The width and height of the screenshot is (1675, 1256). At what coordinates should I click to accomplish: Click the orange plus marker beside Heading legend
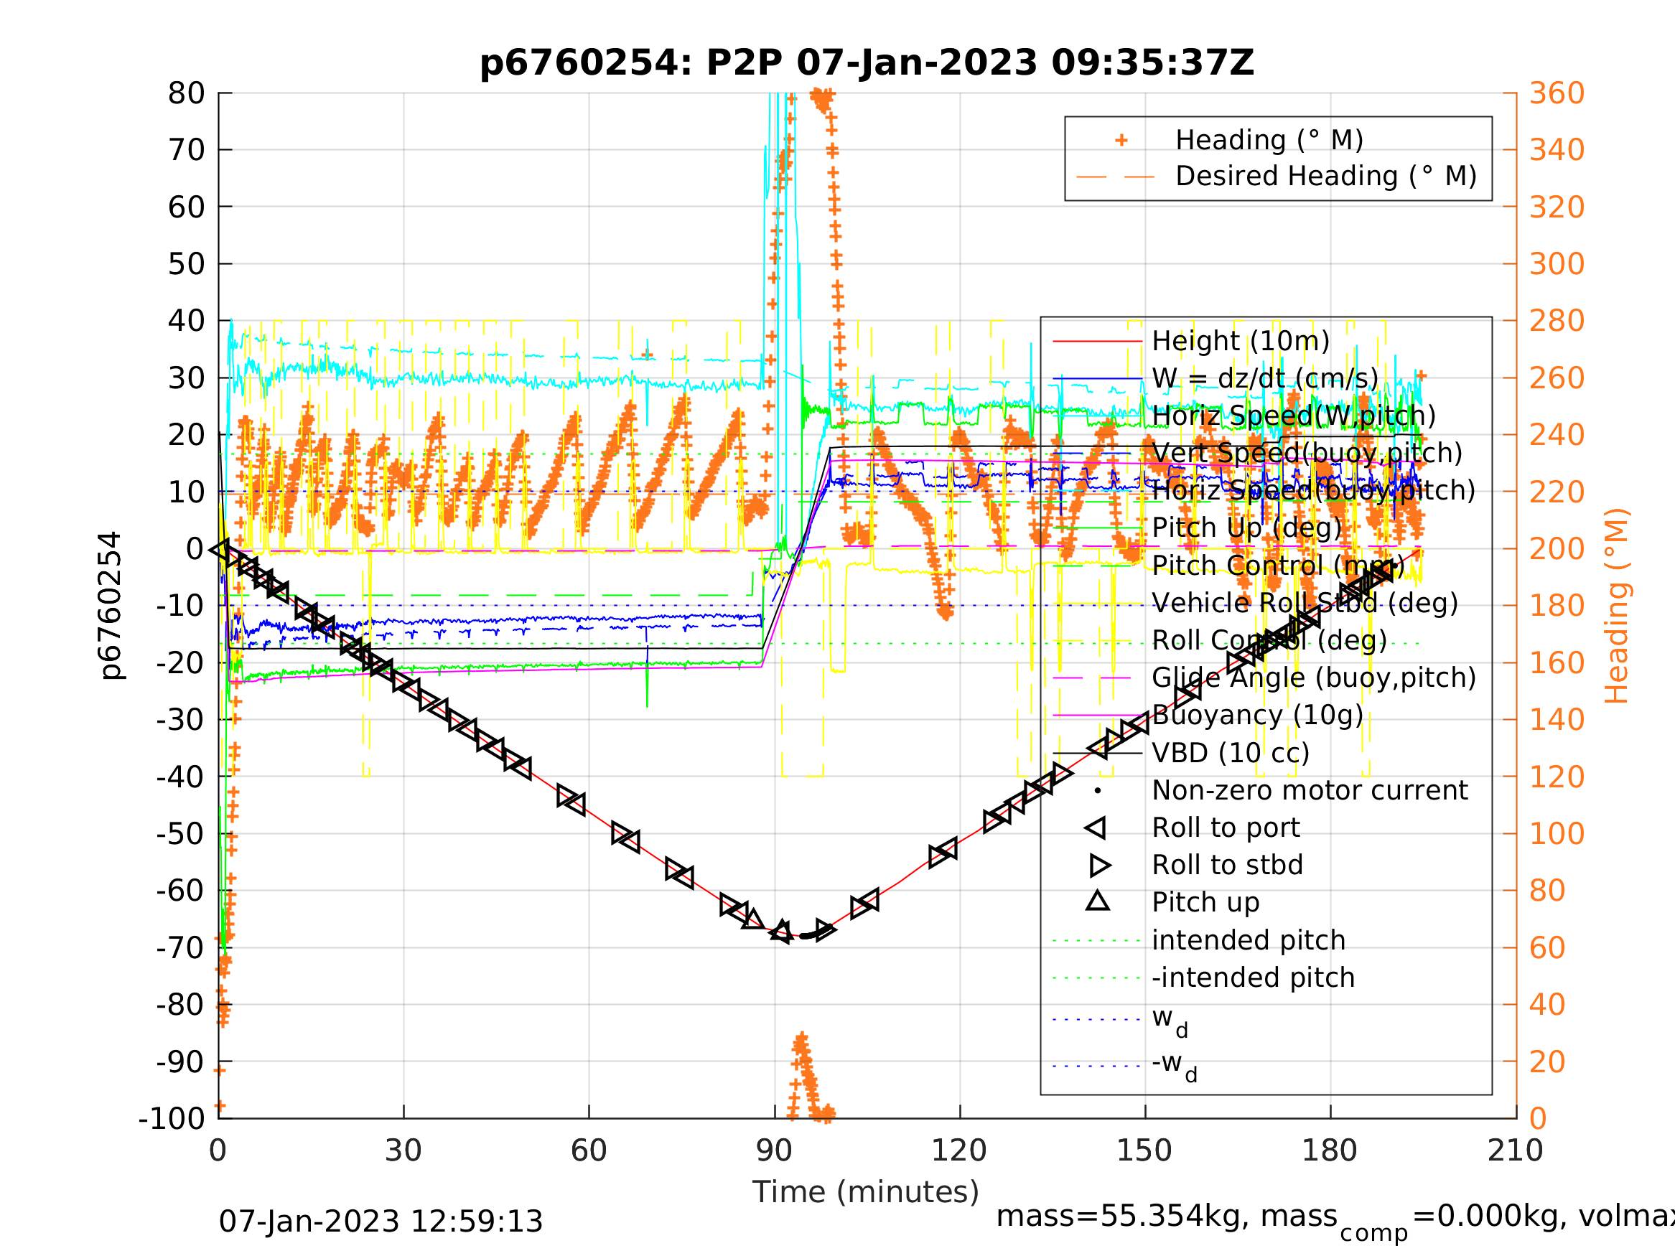(1121, 140)
